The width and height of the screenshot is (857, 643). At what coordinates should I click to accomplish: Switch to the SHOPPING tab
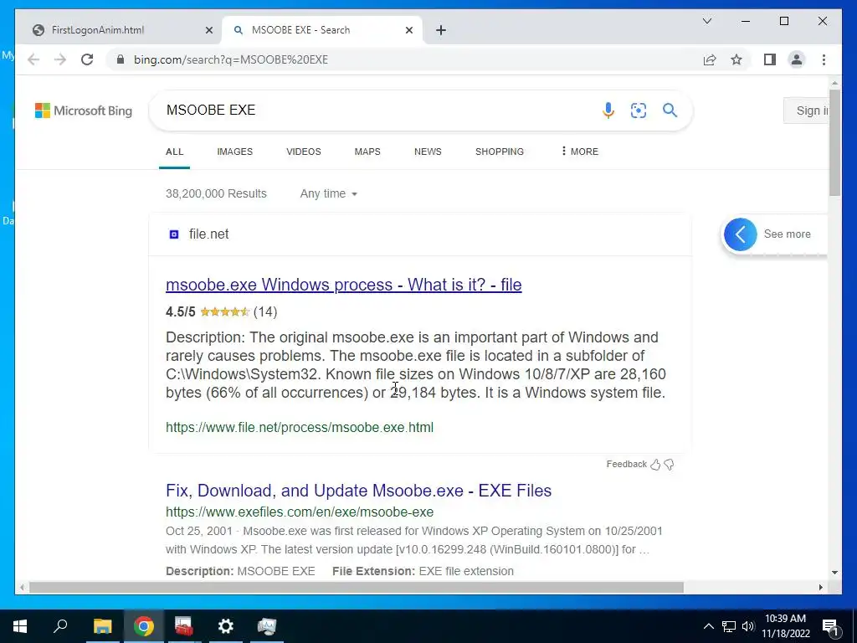click(x=500, y=152)
